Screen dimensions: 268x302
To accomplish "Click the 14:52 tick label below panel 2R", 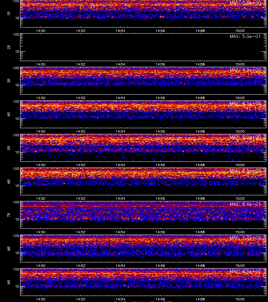I will (80, 64).
